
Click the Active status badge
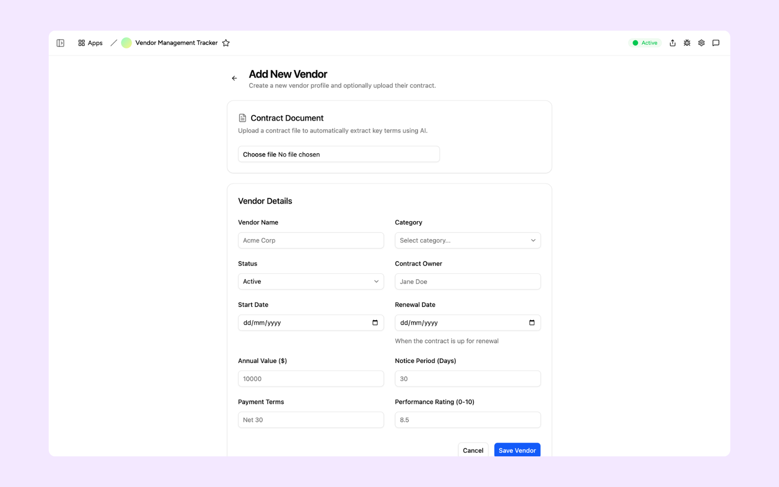(x=645, y=43)
